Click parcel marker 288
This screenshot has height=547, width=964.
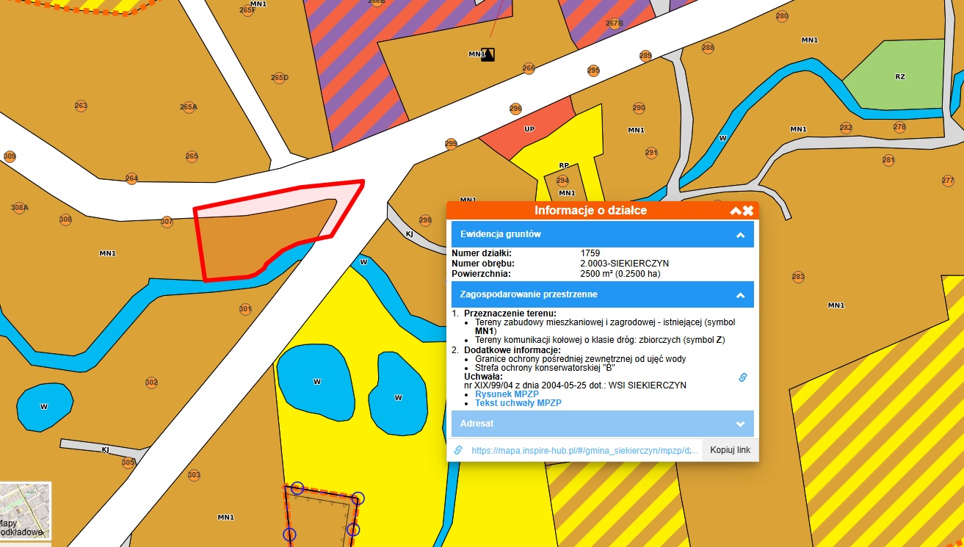pos(708,48)
